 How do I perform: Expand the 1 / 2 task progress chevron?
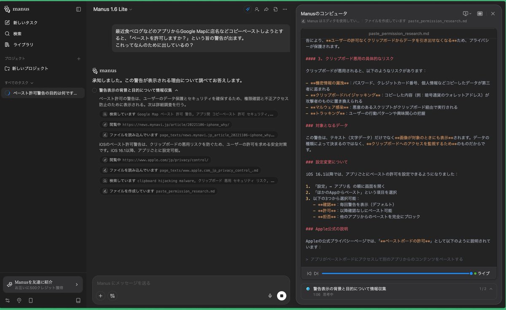pos(491,289)
